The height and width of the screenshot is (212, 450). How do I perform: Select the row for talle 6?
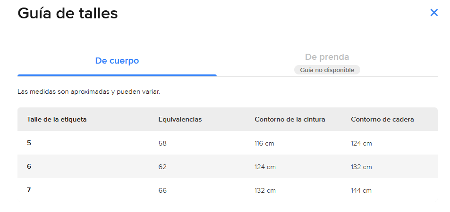coord(29,166)
